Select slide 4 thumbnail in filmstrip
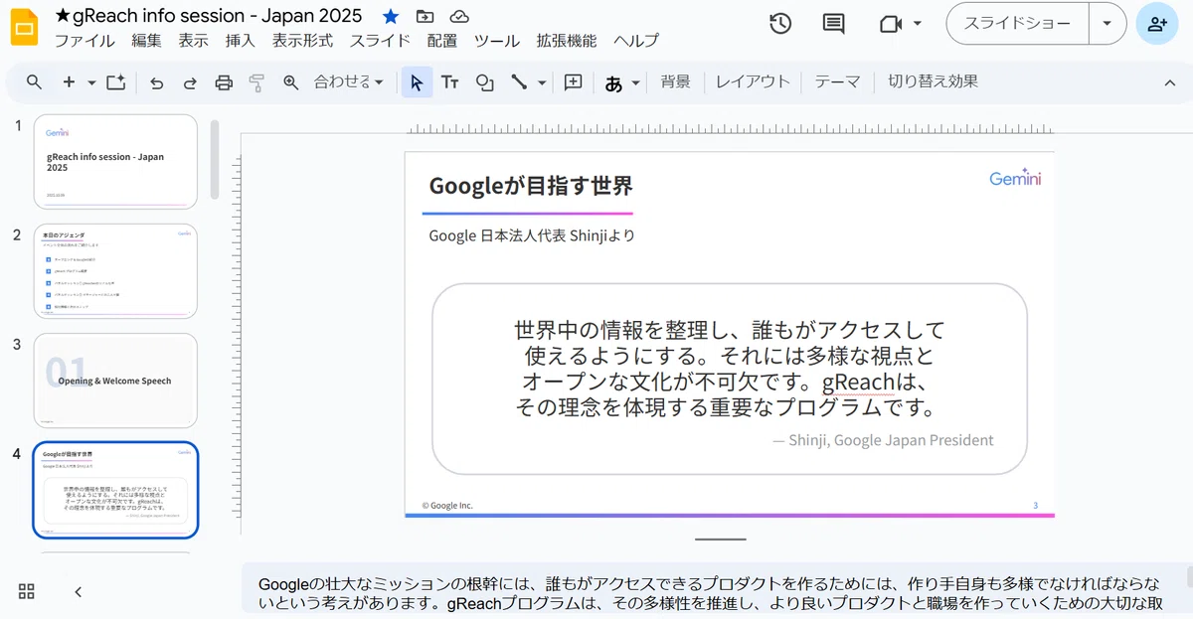The height and width of the screenshot is (619, 1193). click(115, 489)
